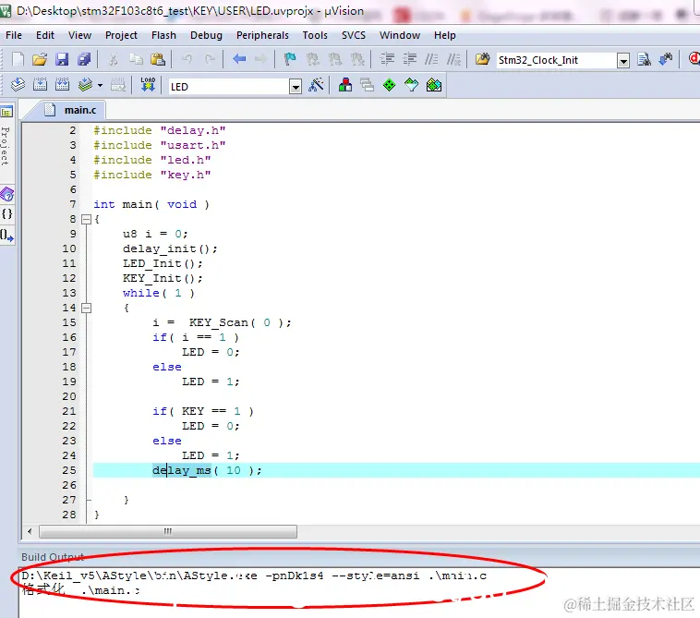Open Select Software Packs icon

click(x=411, y=84)
